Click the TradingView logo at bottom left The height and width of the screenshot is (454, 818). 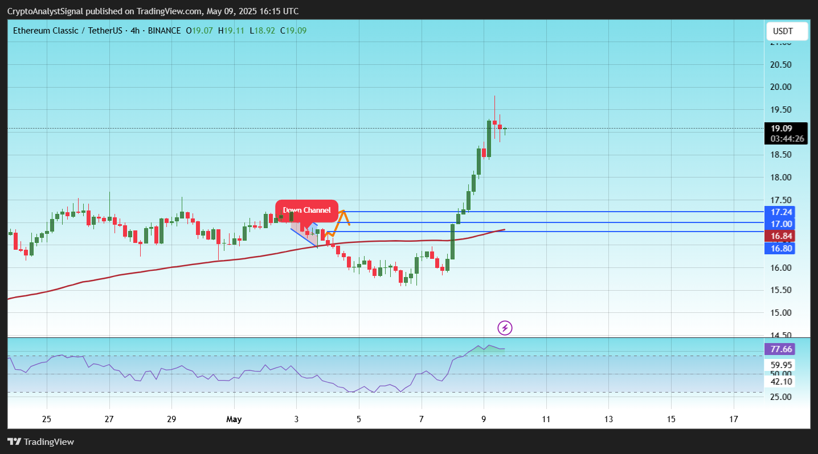[x=40, y=441]
